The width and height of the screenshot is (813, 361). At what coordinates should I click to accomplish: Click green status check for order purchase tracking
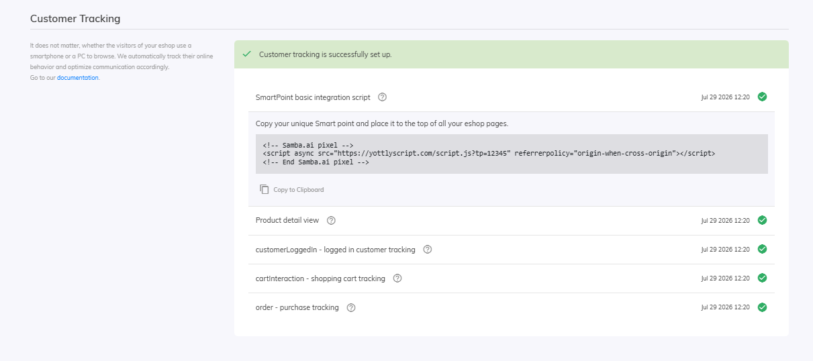tap(762, 307)
